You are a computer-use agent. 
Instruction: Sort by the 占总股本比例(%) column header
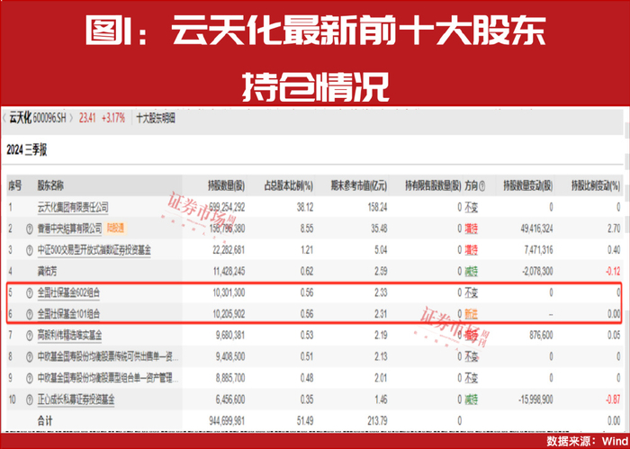tap(289, 186)
